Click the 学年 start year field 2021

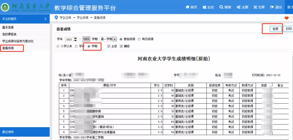point(69,39)
